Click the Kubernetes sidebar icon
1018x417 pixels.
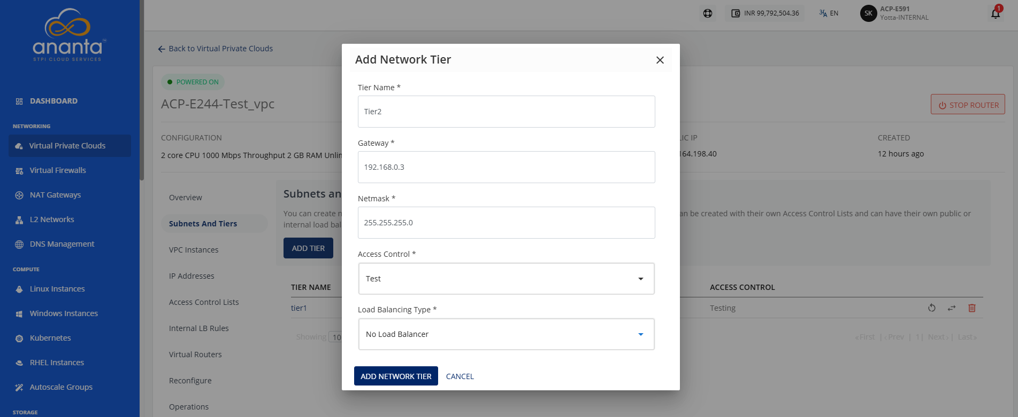coord(19,339)
